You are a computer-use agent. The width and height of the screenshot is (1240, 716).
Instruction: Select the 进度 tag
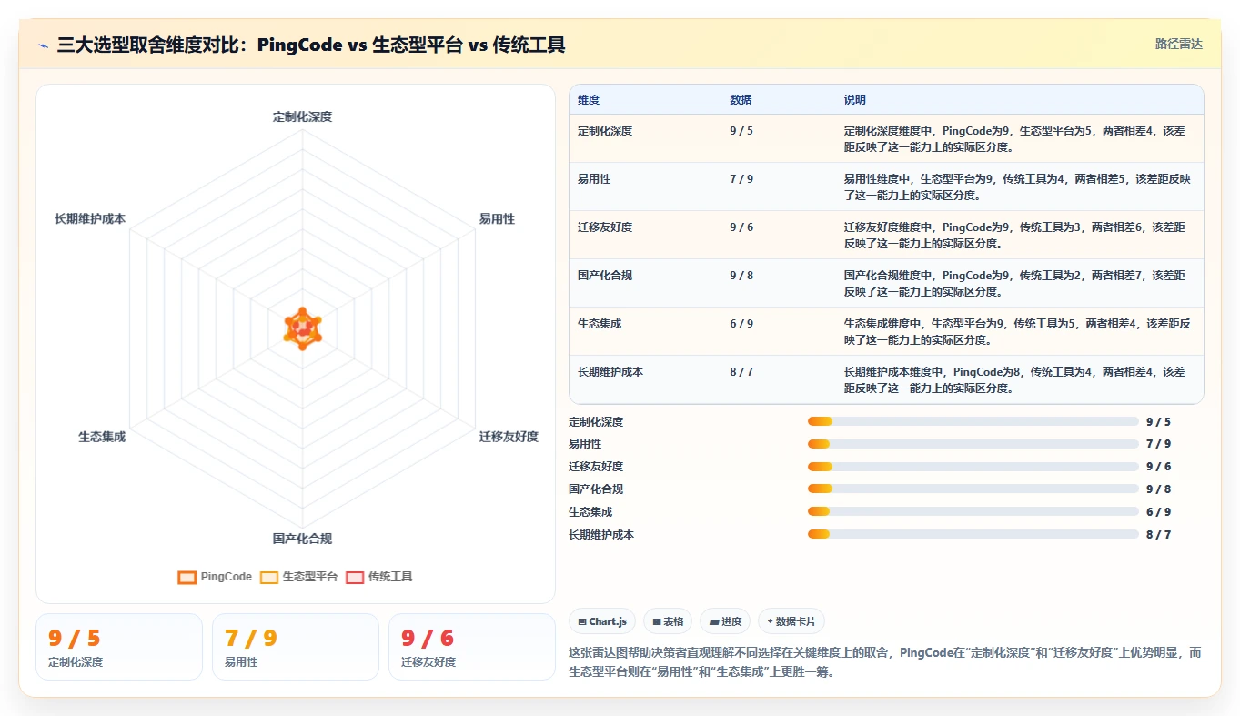pos(725,621)
